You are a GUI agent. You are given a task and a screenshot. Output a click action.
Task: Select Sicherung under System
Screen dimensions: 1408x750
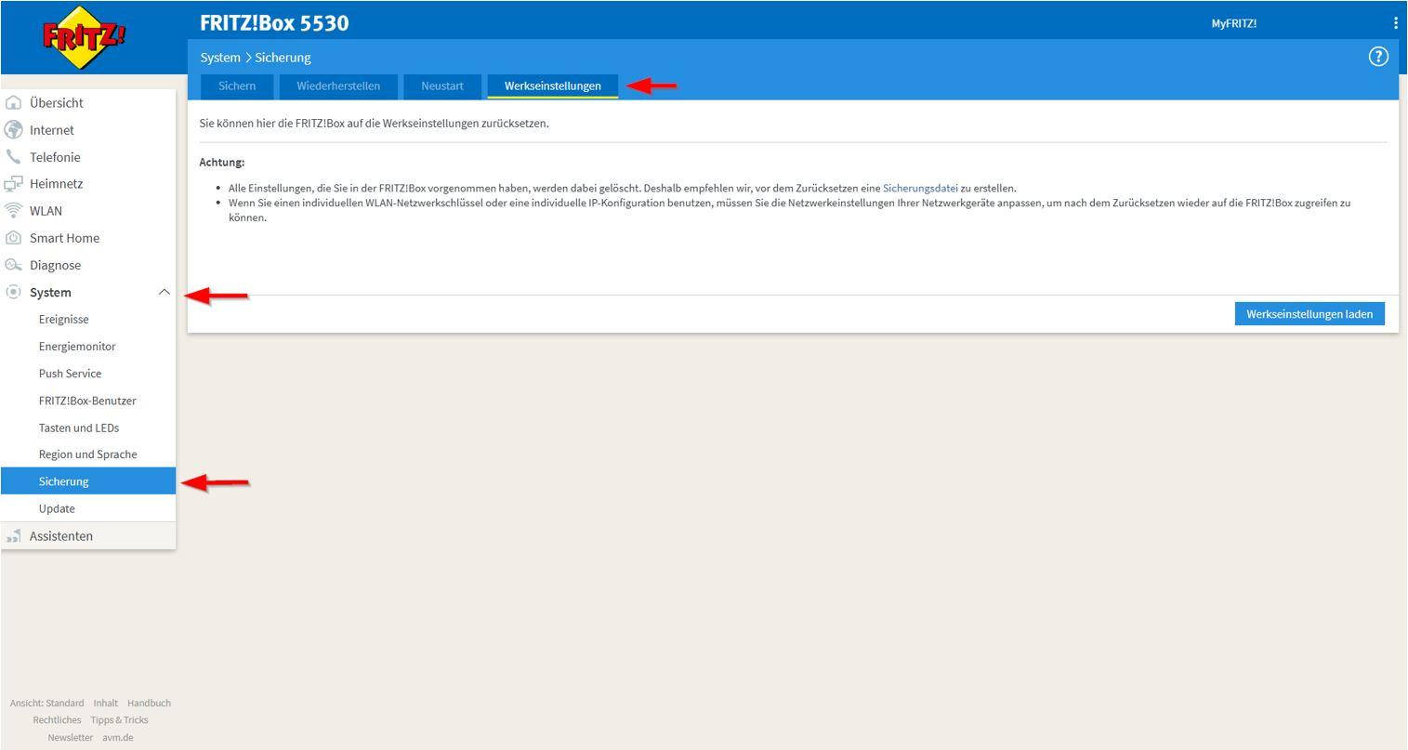pos(87,481)
